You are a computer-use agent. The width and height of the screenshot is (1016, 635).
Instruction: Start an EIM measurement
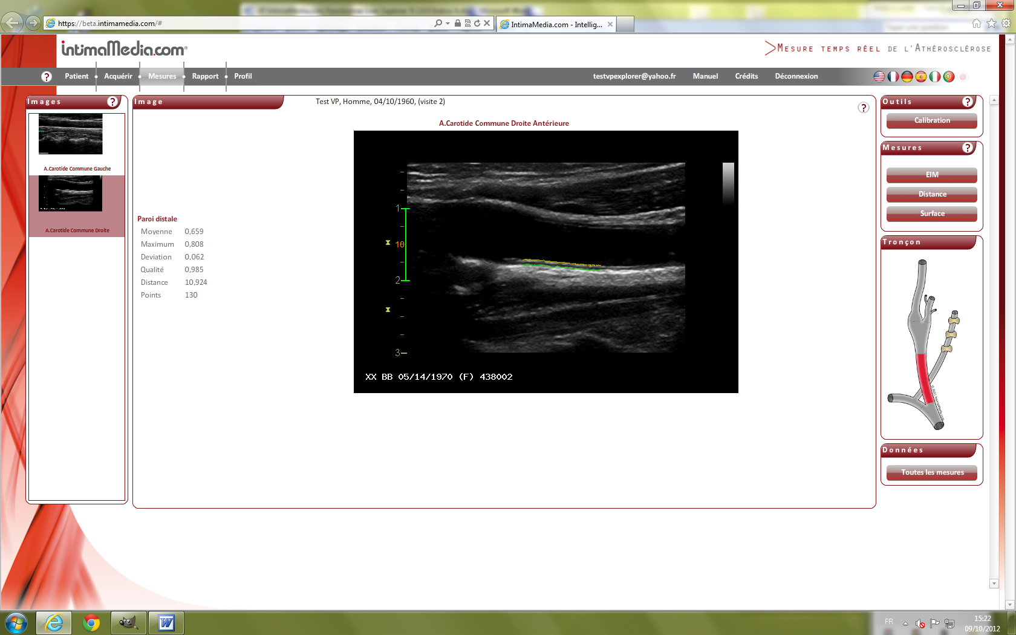pos(931,175)
